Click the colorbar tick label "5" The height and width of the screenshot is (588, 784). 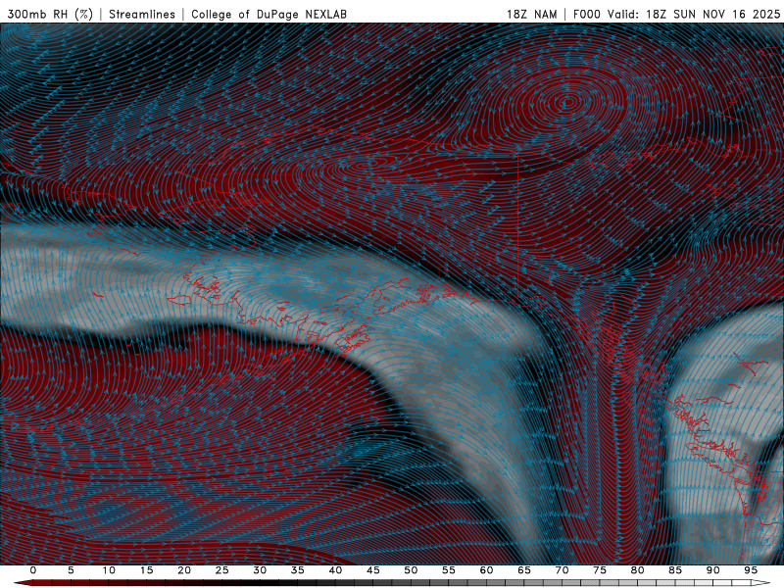point(71,570)
